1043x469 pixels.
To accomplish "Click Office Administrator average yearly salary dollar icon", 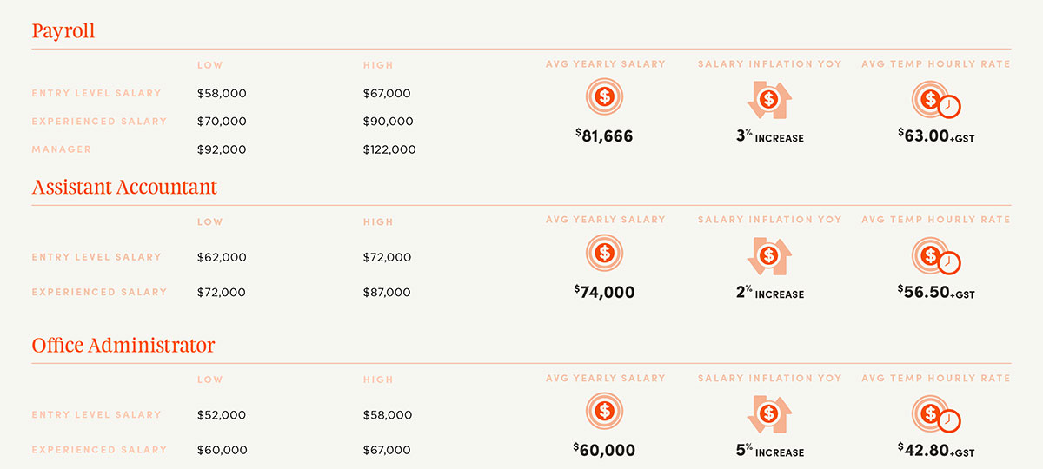I will [x=605, y=410].
